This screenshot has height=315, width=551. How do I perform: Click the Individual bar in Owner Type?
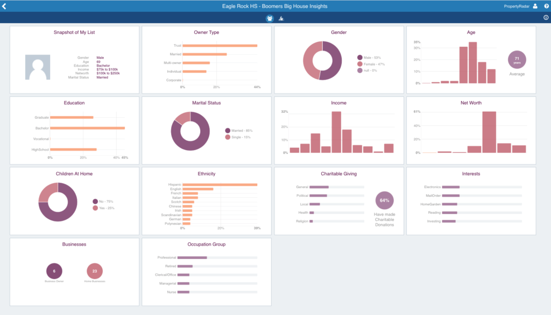194,71
